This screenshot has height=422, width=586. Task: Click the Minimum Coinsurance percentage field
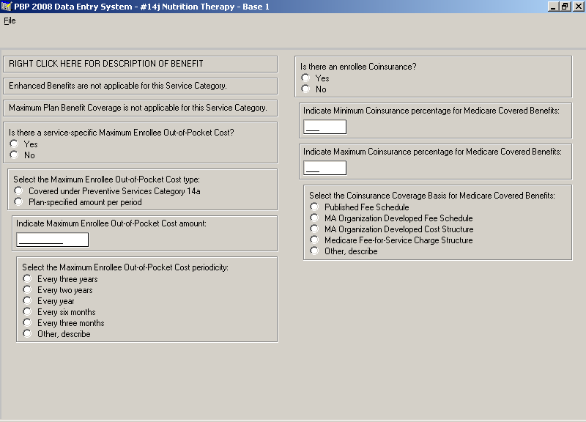[x=324, y=127]
